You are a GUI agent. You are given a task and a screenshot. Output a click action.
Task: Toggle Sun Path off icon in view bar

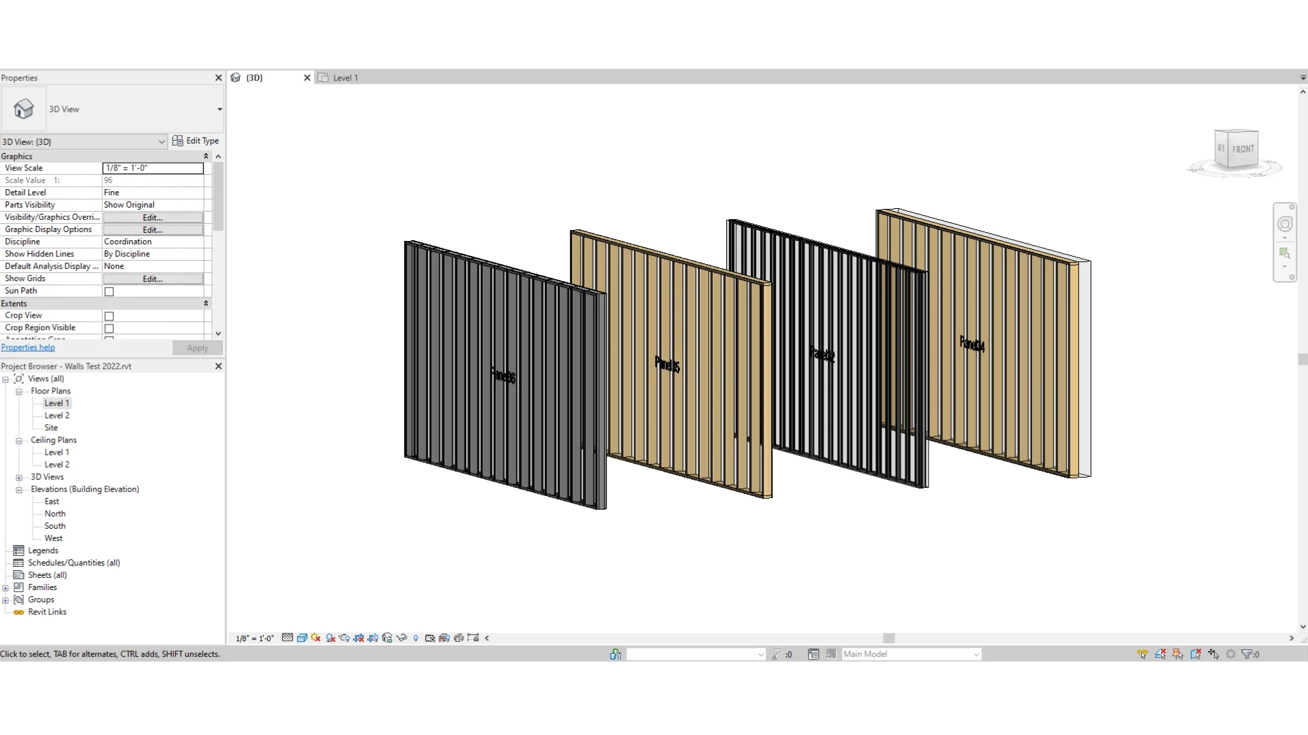click(315, 638)
